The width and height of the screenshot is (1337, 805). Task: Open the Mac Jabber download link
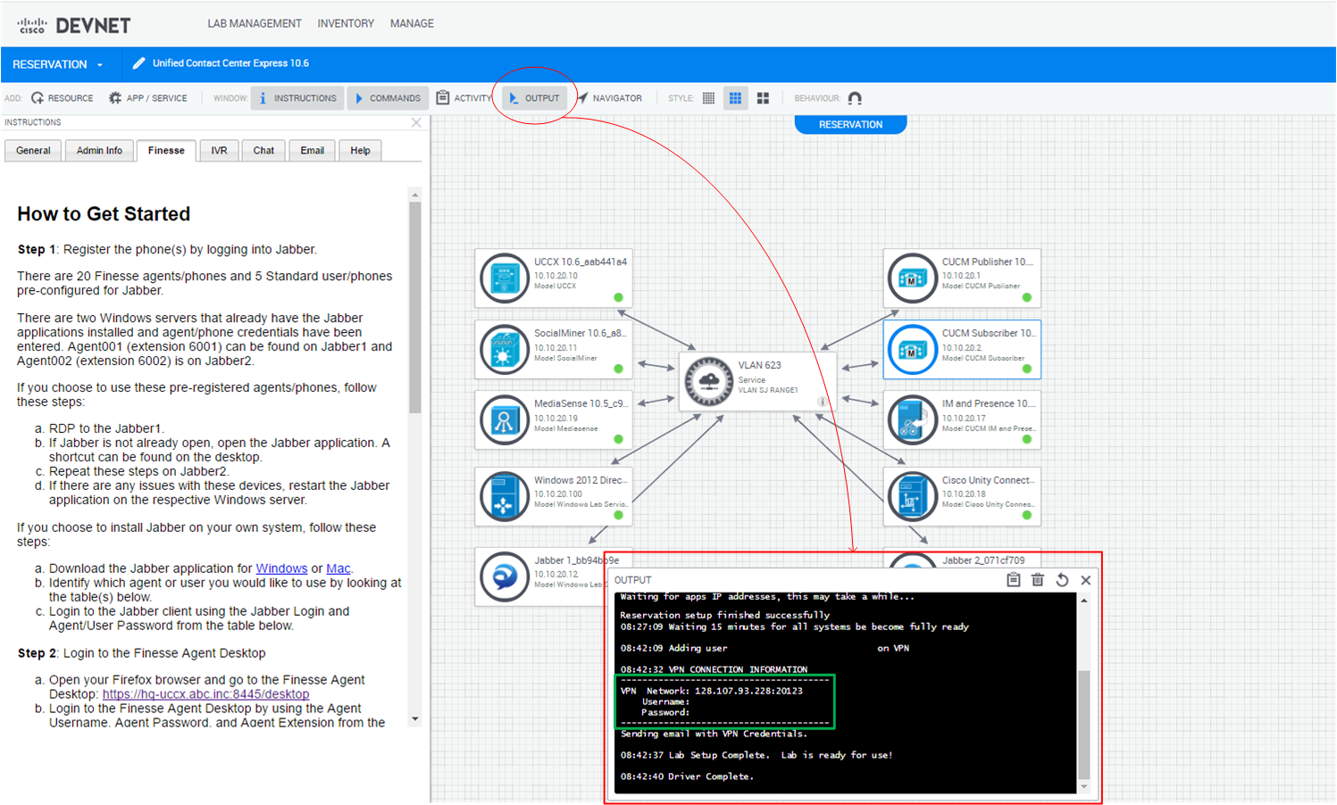[x=338, y=568]
